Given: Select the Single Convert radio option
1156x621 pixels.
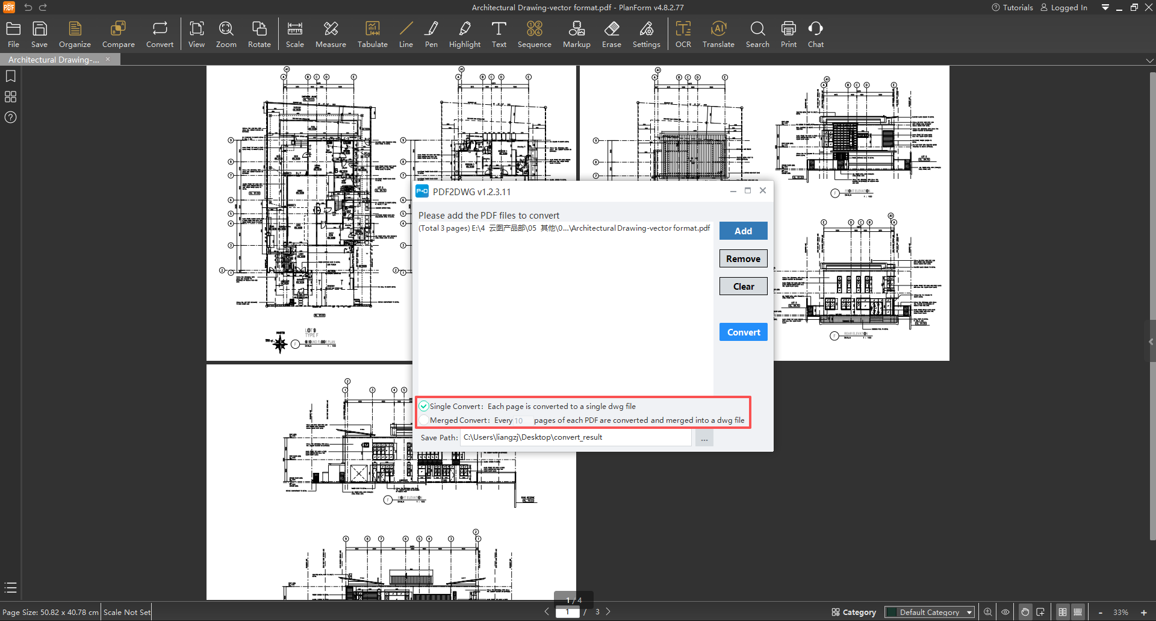Looking at the screenshot, I should [x=424, y=406].
